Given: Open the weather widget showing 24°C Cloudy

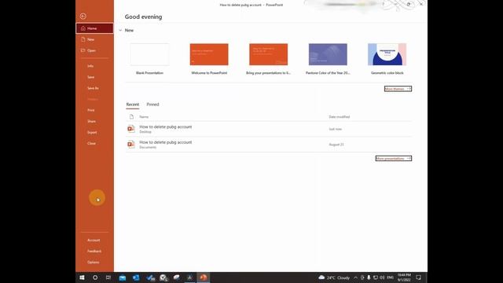Looking at the screenshot, I should click(x=334, y=277).
